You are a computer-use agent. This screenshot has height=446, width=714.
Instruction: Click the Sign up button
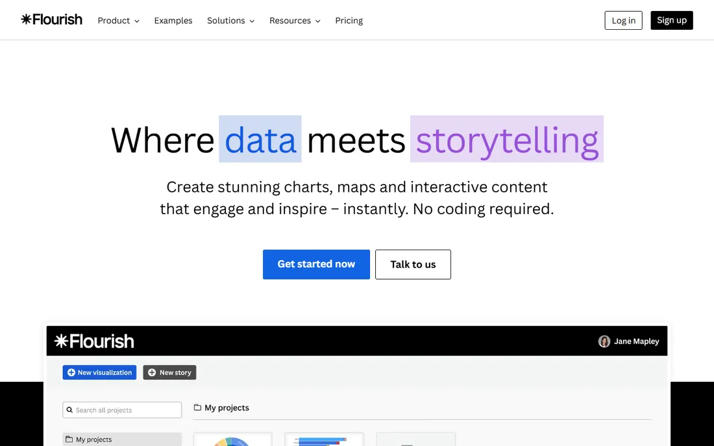(672, 21)
